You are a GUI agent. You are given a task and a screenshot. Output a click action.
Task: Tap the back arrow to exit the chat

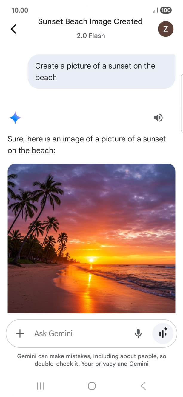pyautogui.click(x=13, y=29)
